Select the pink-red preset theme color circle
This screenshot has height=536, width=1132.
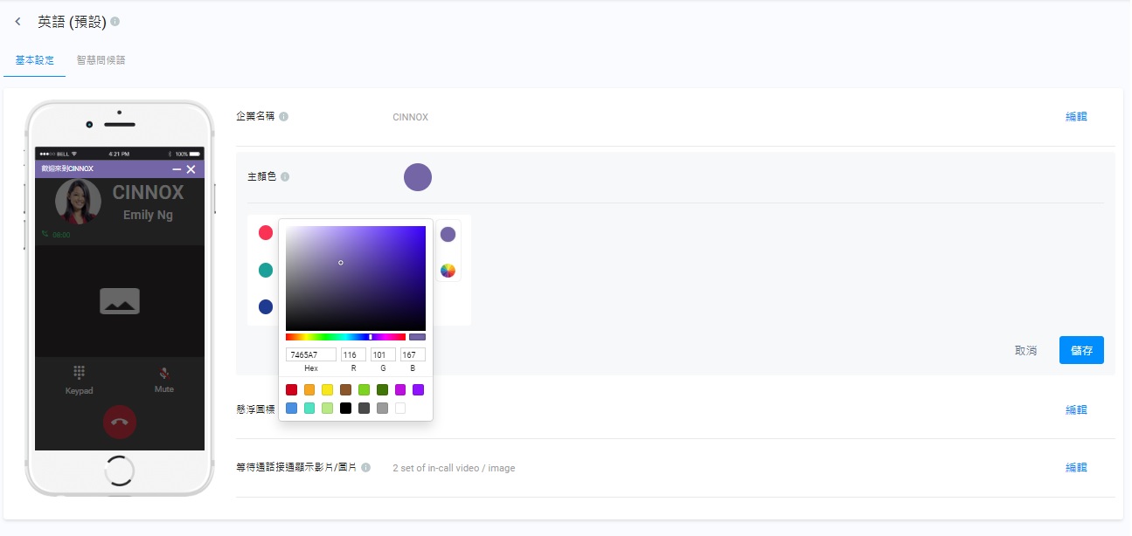pyautogui.click(x=266, y=232)
